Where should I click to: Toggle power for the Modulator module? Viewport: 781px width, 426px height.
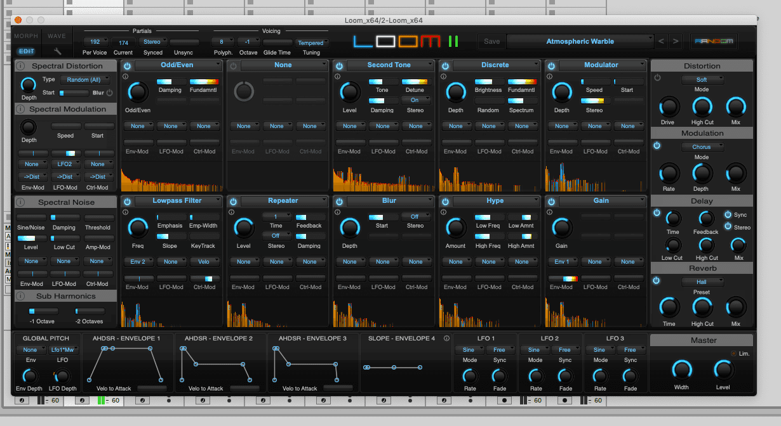click(551, 66)
